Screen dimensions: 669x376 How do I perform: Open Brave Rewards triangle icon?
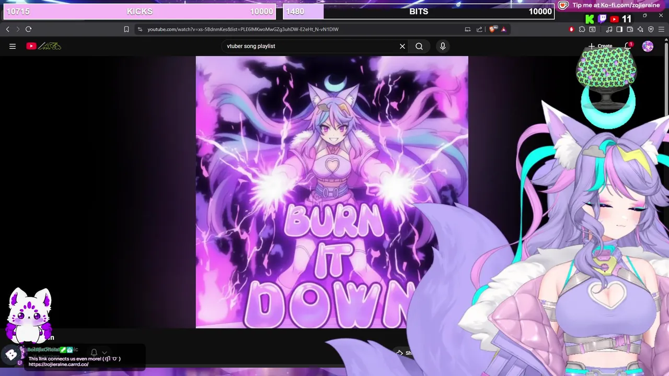(503, 29)
